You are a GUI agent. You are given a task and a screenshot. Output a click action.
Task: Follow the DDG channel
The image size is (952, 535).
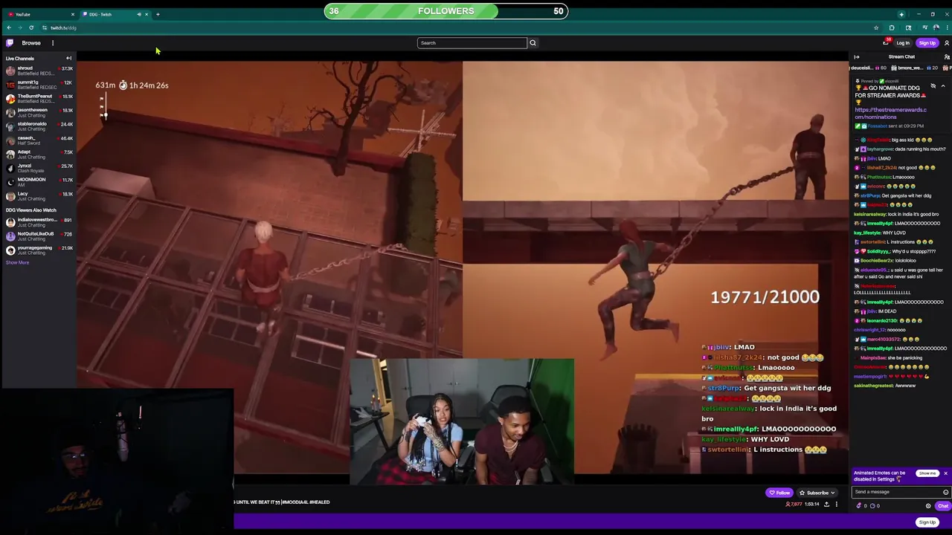[779, 493]
